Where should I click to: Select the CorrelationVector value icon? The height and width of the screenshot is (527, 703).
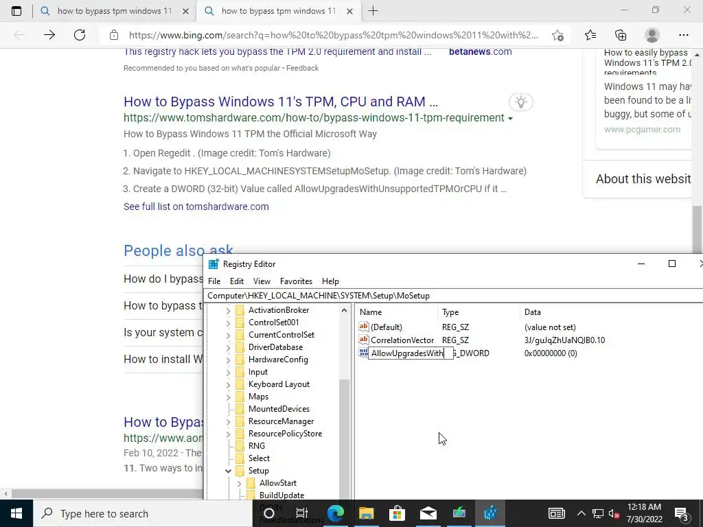pos(364,340)
